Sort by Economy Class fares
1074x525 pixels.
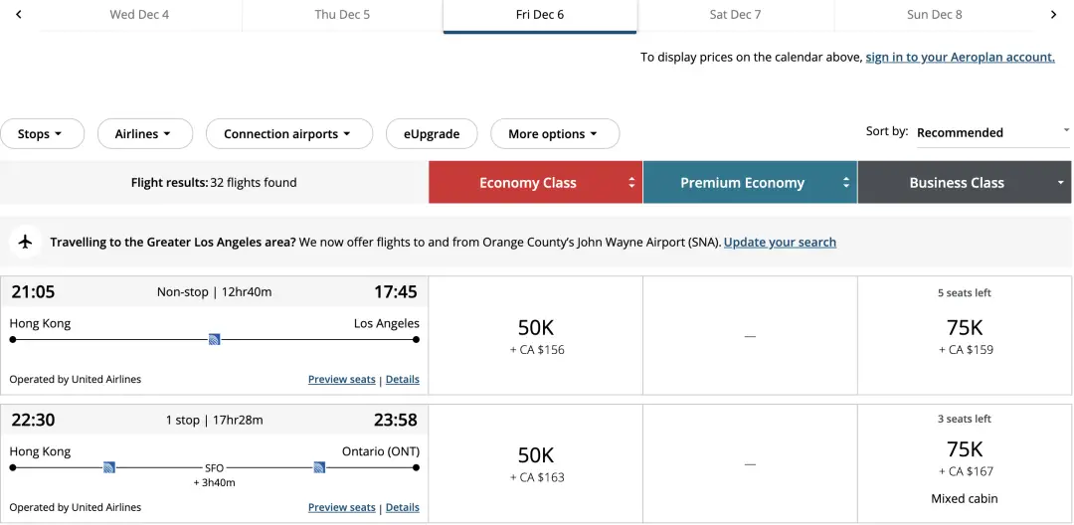point(535,183)
